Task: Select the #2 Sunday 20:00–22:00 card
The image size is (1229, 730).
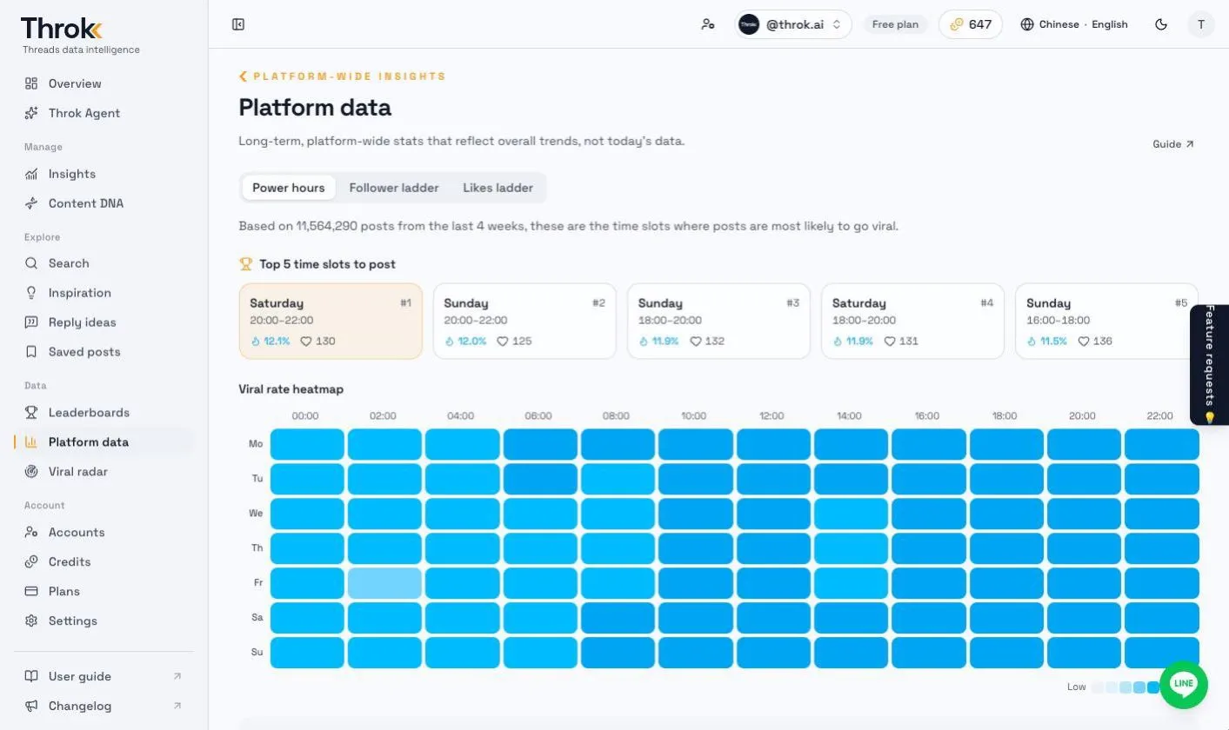Action: pyautogui.click(x=524, y=321)
